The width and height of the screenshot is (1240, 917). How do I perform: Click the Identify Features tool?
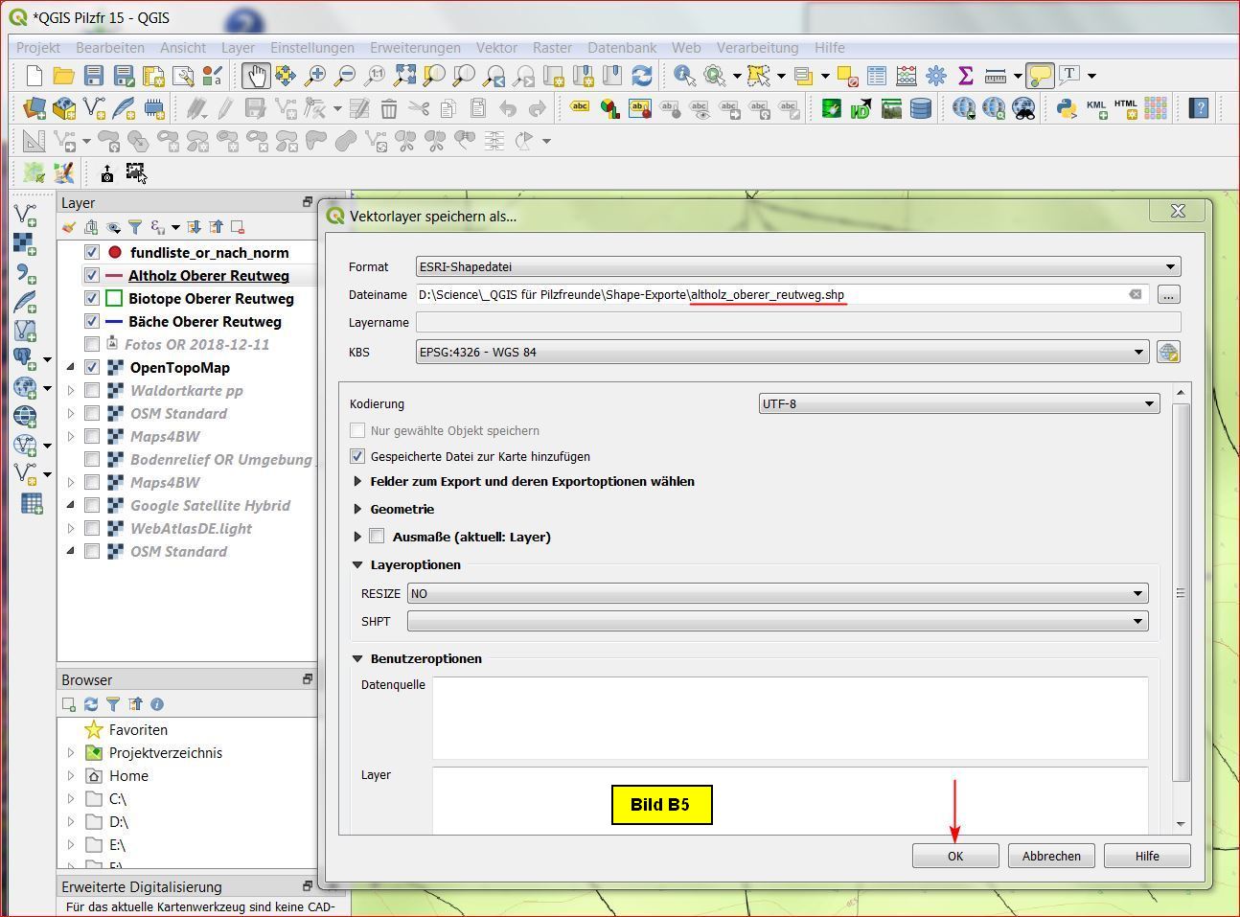point(684,76)
